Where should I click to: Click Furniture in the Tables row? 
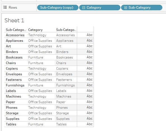pyautogui.click(x=36, y=124)
